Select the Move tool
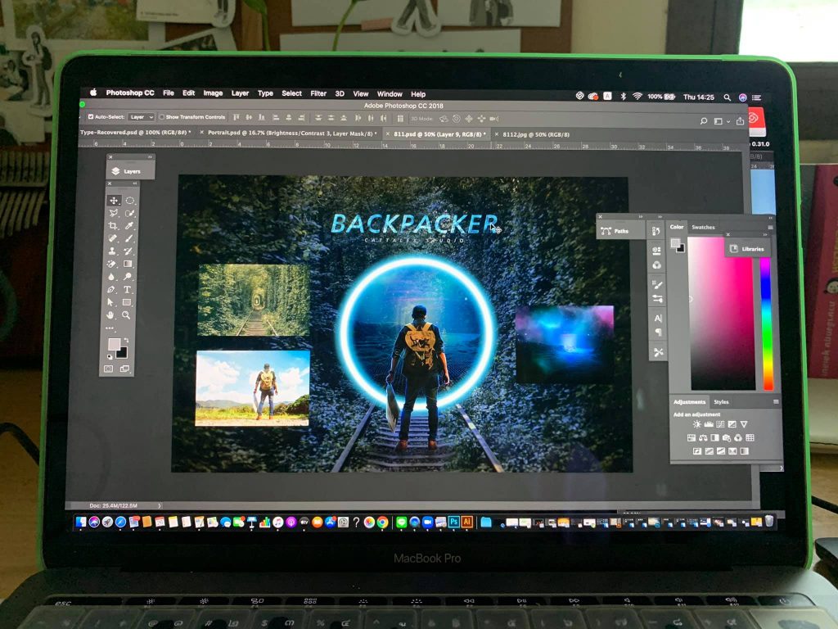This screenshot has height=629, width=838. (113, 200)
